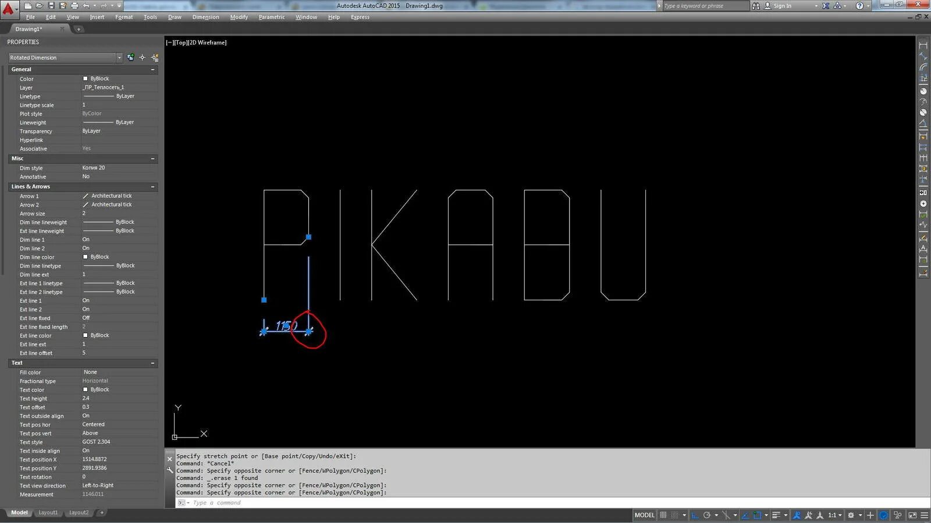Collapse the Lines & Arrows section
Screen dimensions: 931x523
tap(153, 187)
